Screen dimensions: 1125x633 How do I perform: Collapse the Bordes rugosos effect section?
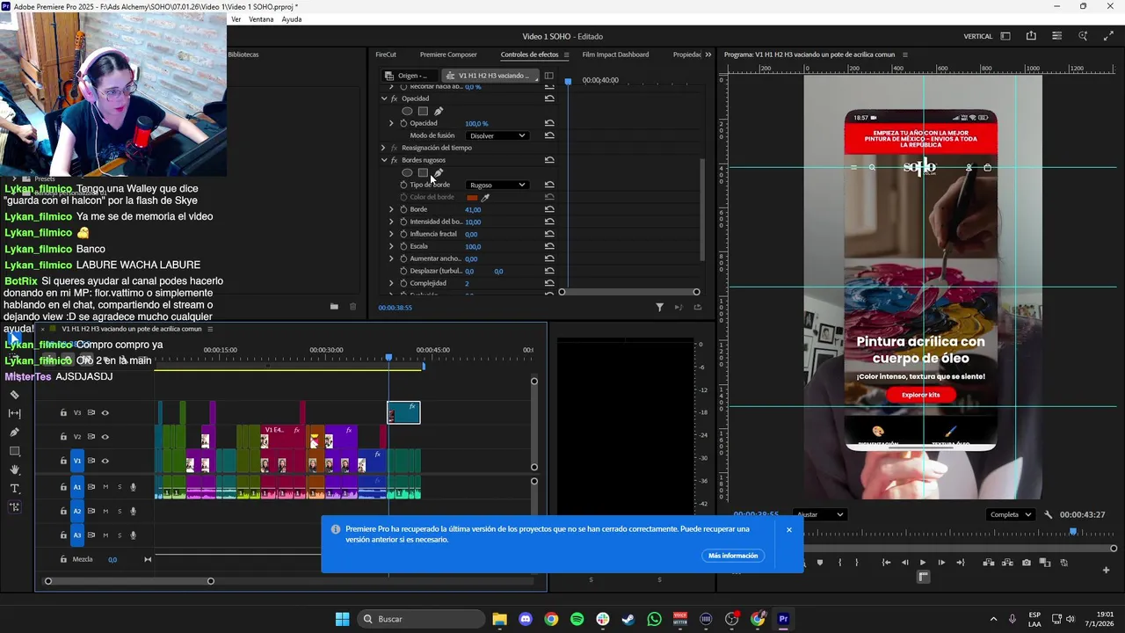click(x=384, y=160)
